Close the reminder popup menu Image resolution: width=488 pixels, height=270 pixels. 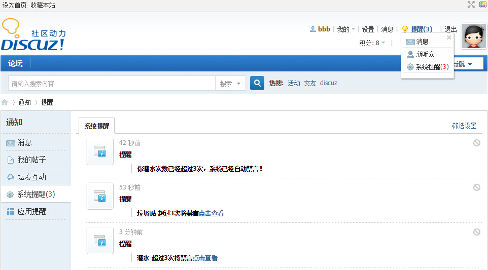(449, 37)
